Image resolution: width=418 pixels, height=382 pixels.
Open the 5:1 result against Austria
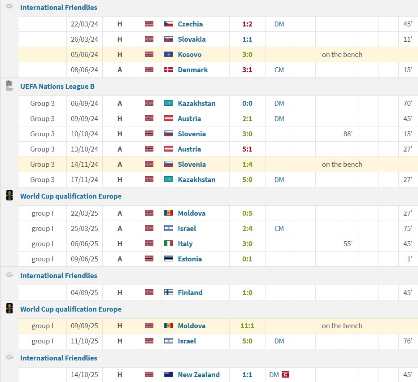click(247, 149)
